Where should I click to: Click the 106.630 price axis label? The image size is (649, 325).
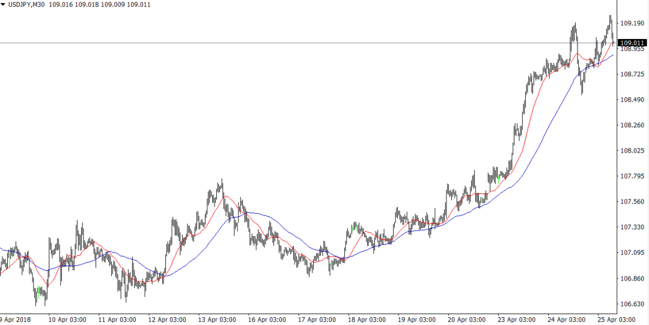pos(632,304)
